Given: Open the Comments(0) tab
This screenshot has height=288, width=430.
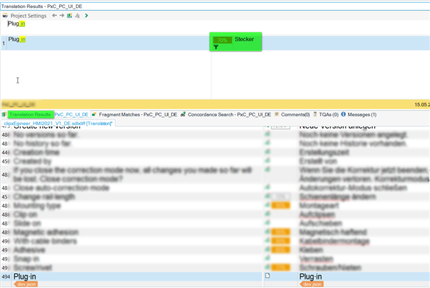Looking at the screenshot, I should (296, 115).
